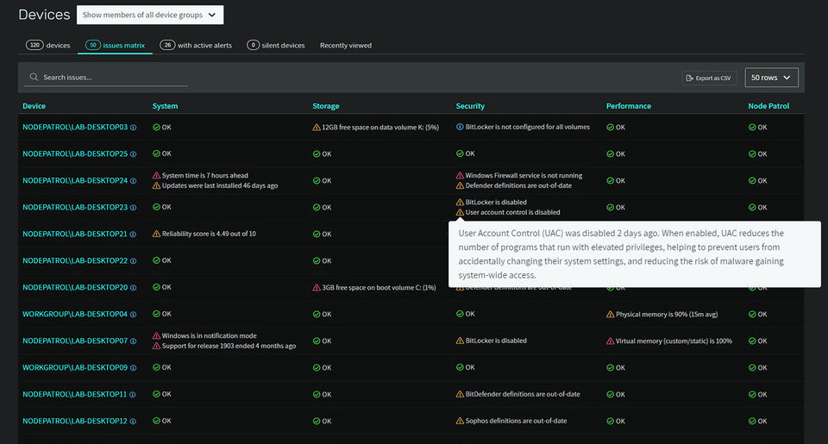The image size is (828, 444).
Task: Click the search magnifier icon
Action: [x=34, y=77]
